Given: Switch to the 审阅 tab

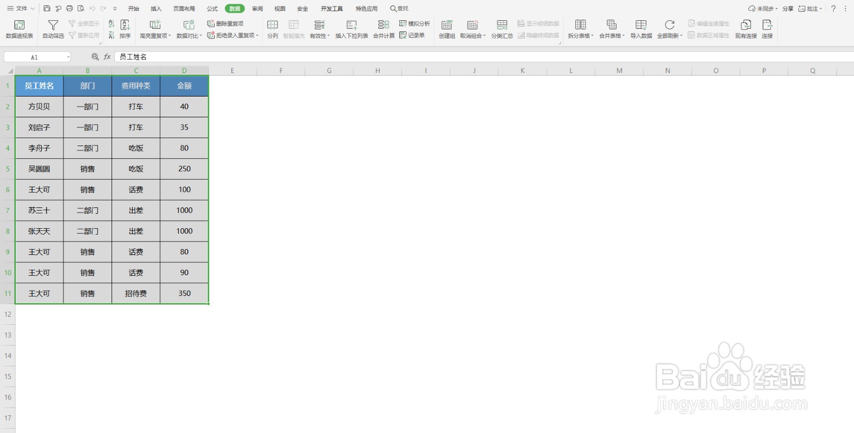Looking at the screenshot, I should (257, 9).
